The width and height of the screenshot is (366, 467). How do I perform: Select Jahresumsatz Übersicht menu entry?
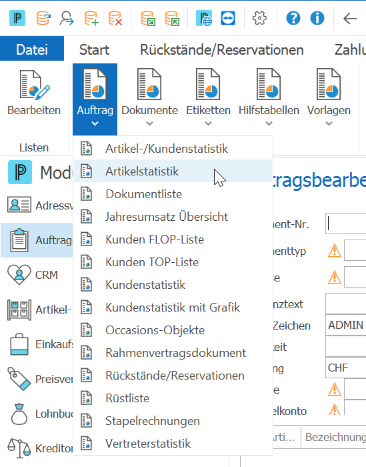[x=173, y=217]
